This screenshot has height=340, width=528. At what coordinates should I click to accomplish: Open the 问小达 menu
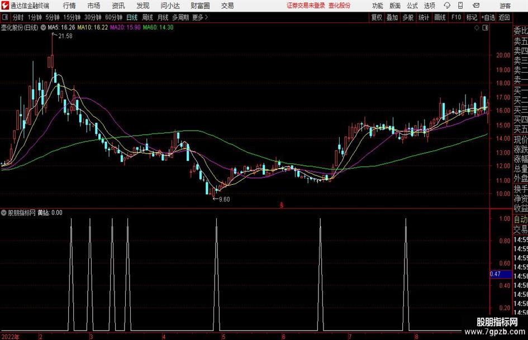pos(170,6)
